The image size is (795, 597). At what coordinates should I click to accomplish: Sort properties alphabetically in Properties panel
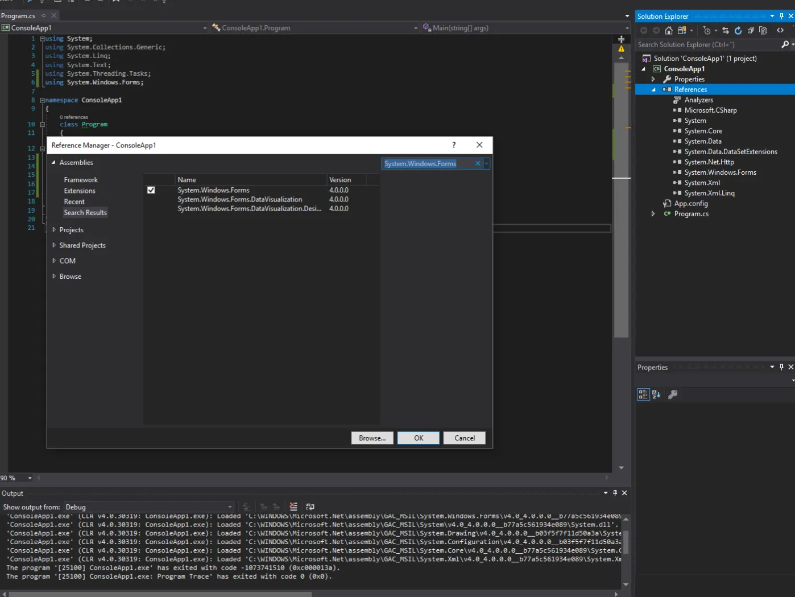coord(656,394)
